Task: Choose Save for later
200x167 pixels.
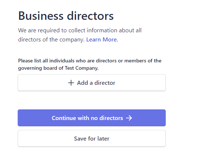Action: click(92, 138)
